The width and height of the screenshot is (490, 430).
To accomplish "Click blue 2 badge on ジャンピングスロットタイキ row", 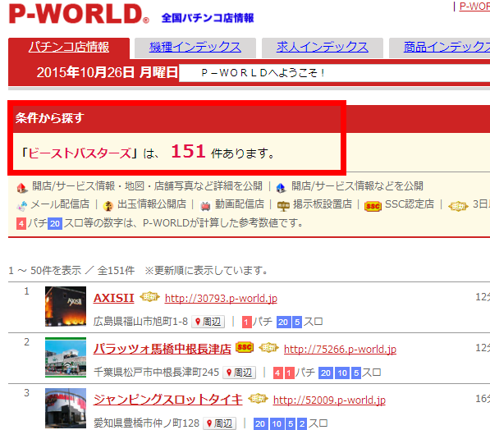I will [x=302, y=424].
